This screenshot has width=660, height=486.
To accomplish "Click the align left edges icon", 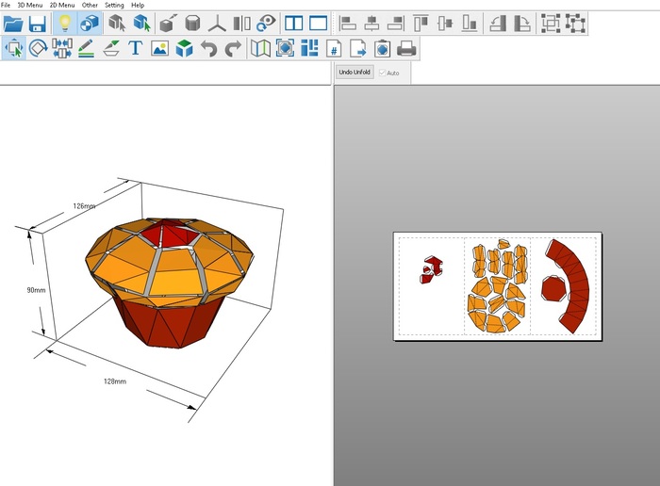I will pyautogui.click(x=347, y=23).
